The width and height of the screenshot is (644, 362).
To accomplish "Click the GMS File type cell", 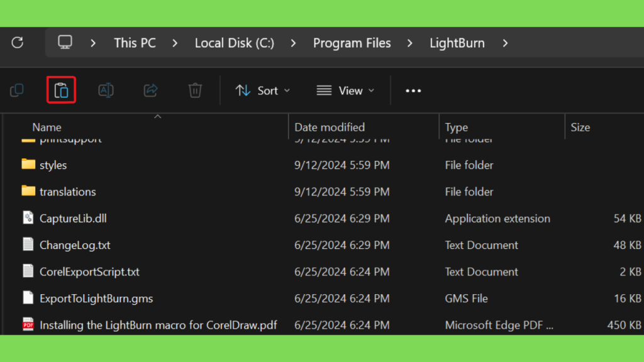I will tap(466, 299).
